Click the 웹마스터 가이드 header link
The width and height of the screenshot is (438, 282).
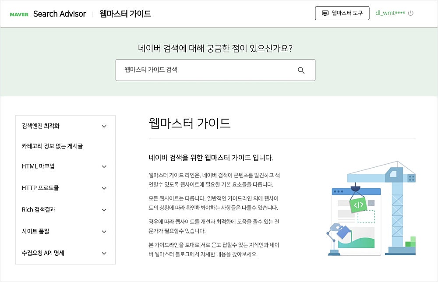point(125,14)
